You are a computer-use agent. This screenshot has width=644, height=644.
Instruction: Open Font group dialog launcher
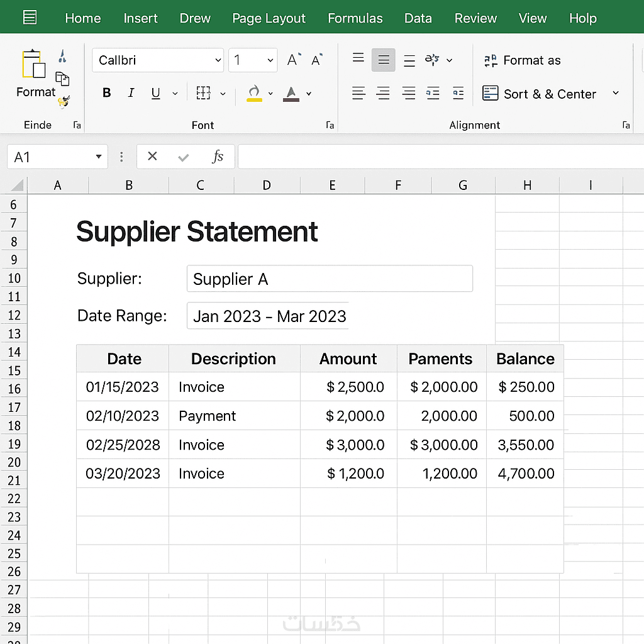click(330, 125)
